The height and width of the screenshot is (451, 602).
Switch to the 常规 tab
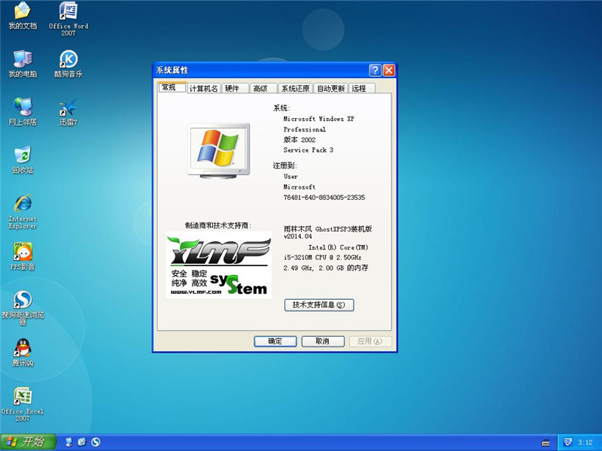tap(172, 87)
